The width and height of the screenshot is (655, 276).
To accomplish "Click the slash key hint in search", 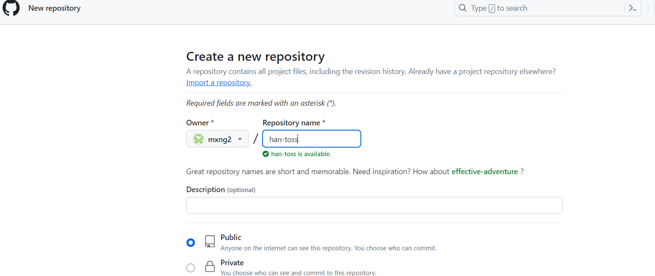I will pos(492,9).
